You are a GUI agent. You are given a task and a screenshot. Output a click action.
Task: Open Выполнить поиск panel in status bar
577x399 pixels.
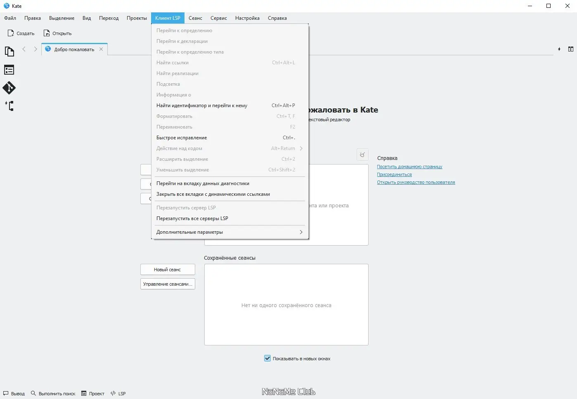point(53,394)
